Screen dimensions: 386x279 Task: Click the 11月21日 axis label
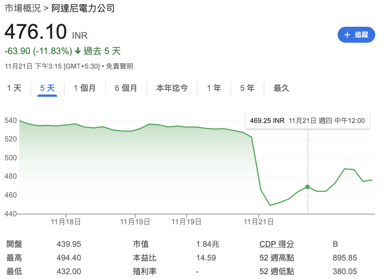[259, 222]
